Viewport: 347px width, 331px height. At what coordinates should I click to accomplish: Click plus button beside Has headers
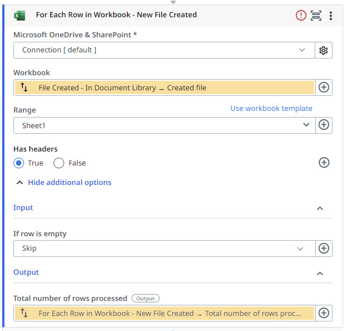(x=324, y=163)
